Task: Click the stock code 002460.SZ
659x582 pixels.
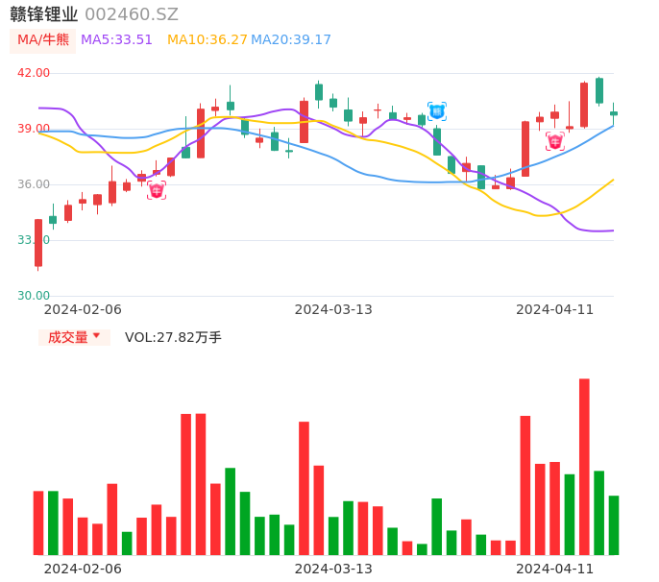Action: pyautogui.click(x=132, y=14)
